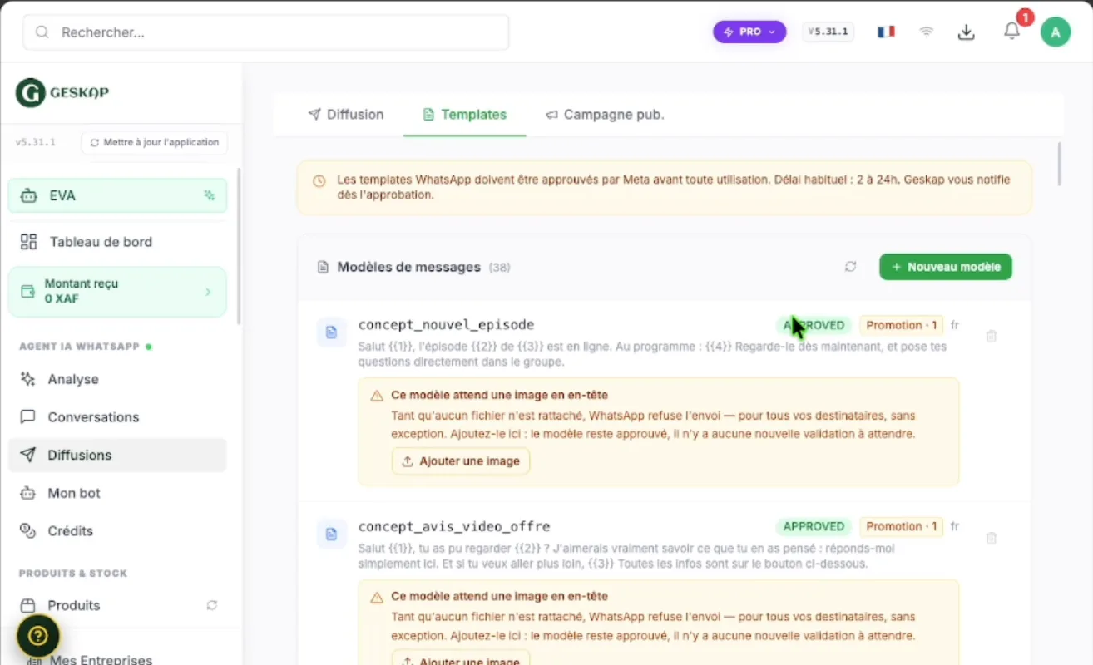This screenshot has width=1093, height=665.
Task: Select Diffusions in the sidebar
Action: pyautogui.click(x=117, y=455)
